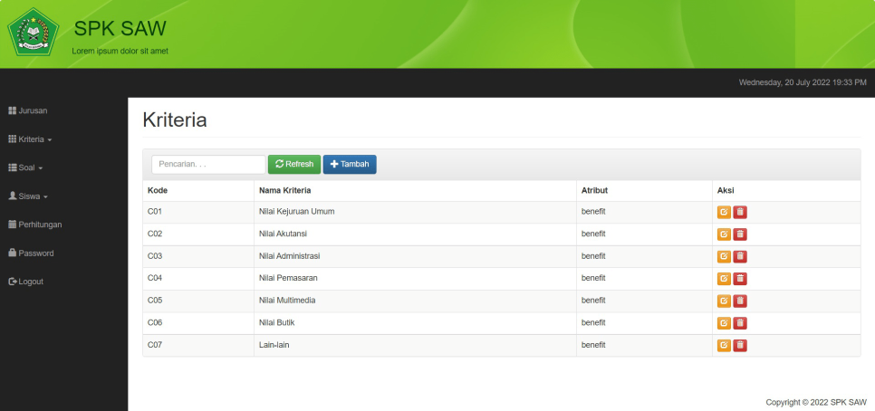Delete the C06 Nilai Butik row

740,323
